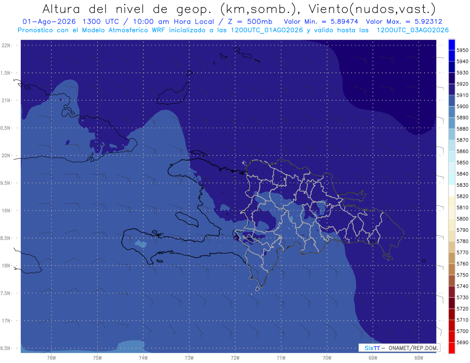
Task: Click the map title 'Altura del nivel de geop.'
Action: (127, 9)
